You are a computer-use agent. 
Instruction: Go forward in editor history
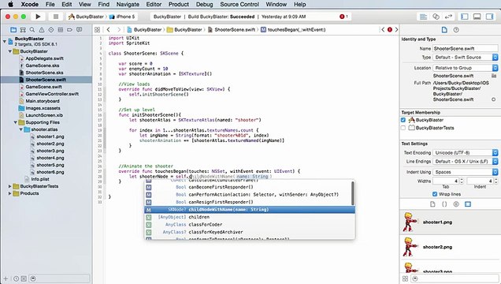(119, 30)
